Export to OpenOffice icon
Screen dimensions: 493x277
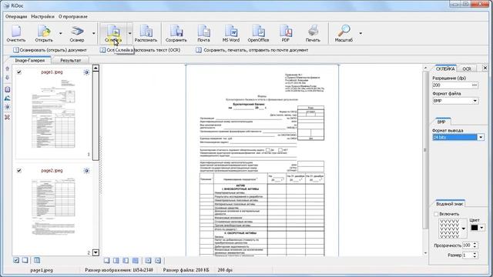259,33
